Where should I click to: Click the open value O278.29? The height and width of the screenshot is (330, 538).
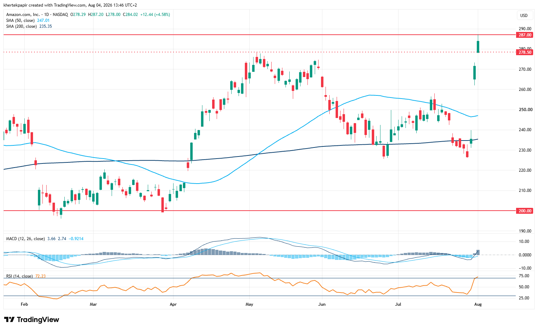click(x=78, y=15)
